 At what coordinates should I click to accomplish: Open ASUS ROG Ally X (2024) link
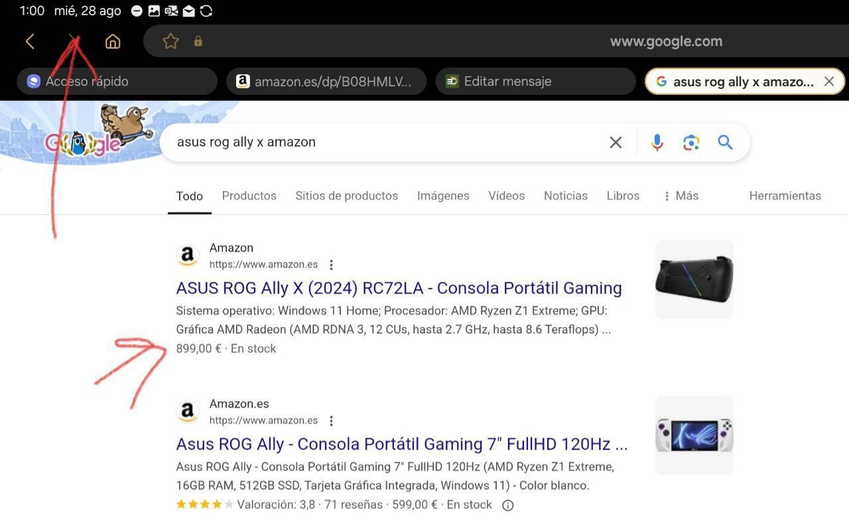(399, 288)
